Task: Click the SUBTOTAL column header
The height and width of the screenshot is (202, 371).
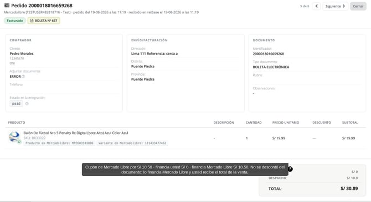Action: (x=350, y=123)
